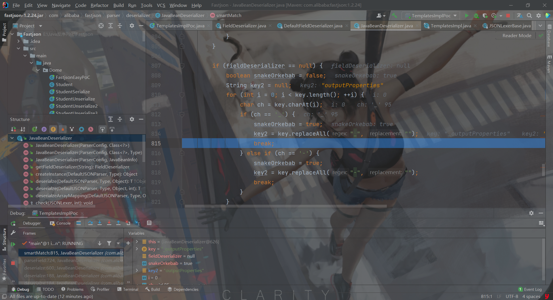Collapse the Dome package node
This screenshot has height=300, width=553.
click(38, 70)
